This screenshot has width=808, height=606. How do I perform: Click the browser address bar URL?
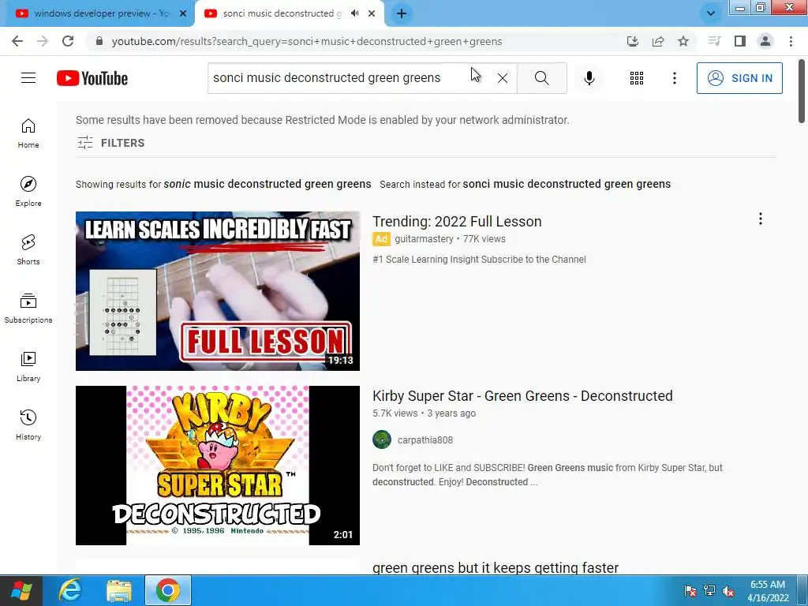tap(307, 41)
